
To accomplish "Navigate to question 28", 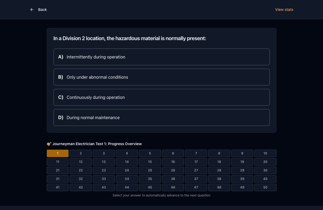I will pyautogui.click(x=219, y=170).
